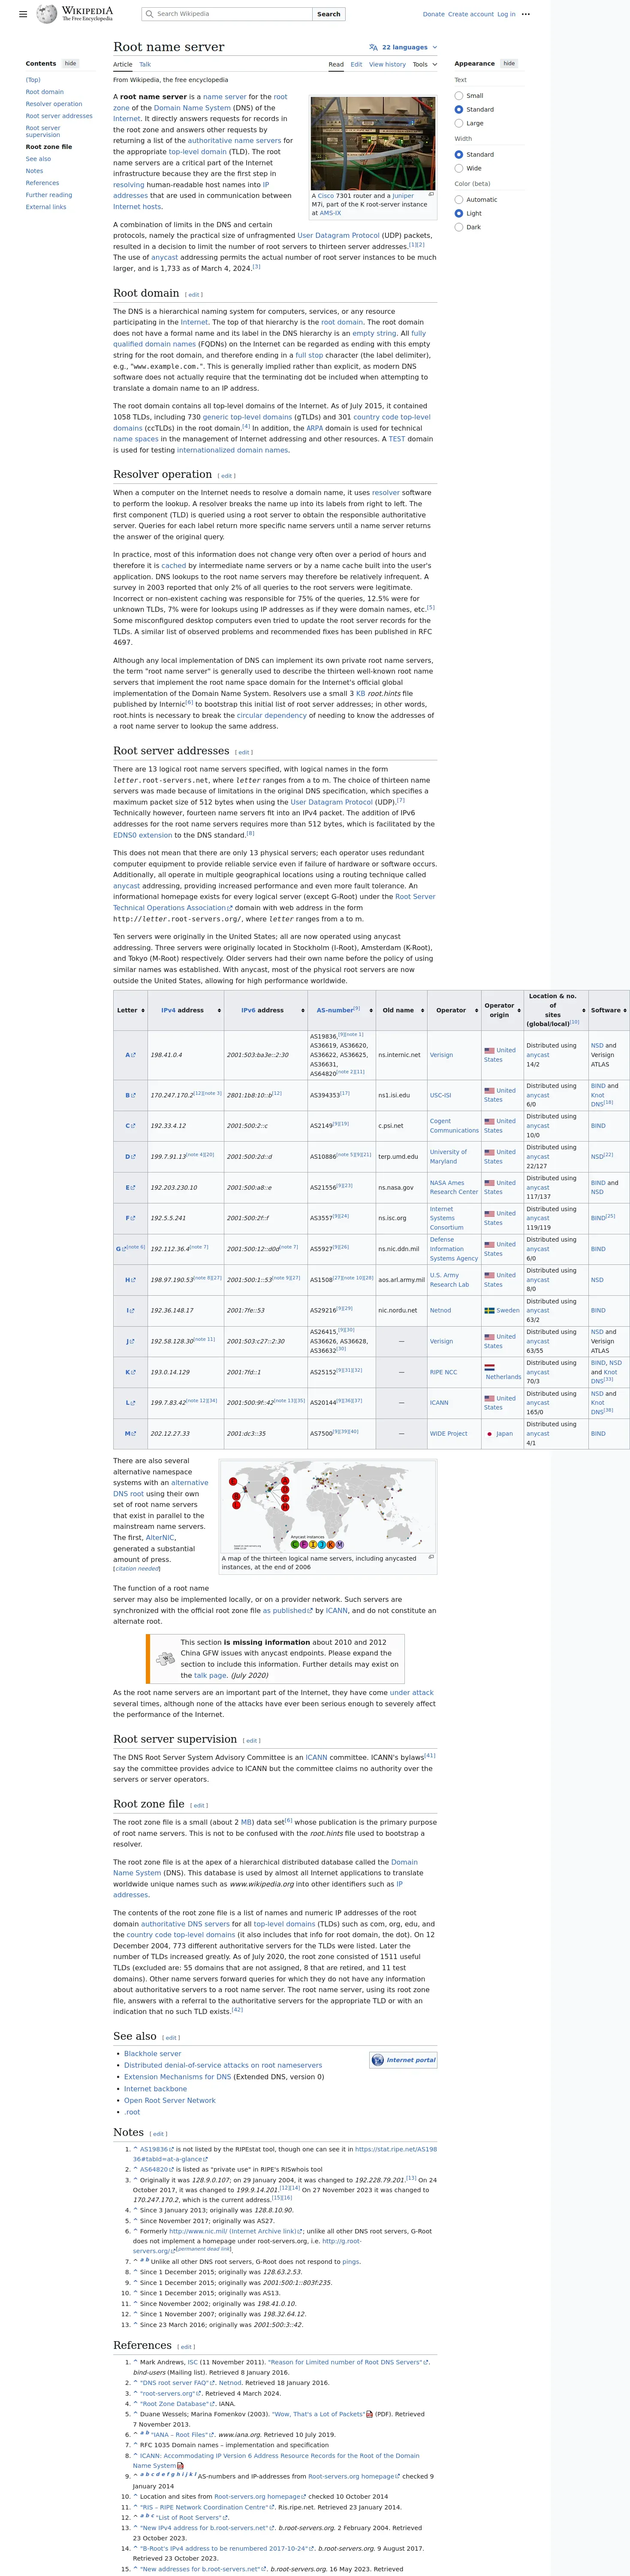The image size is (630, 2576).
Task: Click IPv4 address 198.41.0.4 cell
Action: [186, 1055]
